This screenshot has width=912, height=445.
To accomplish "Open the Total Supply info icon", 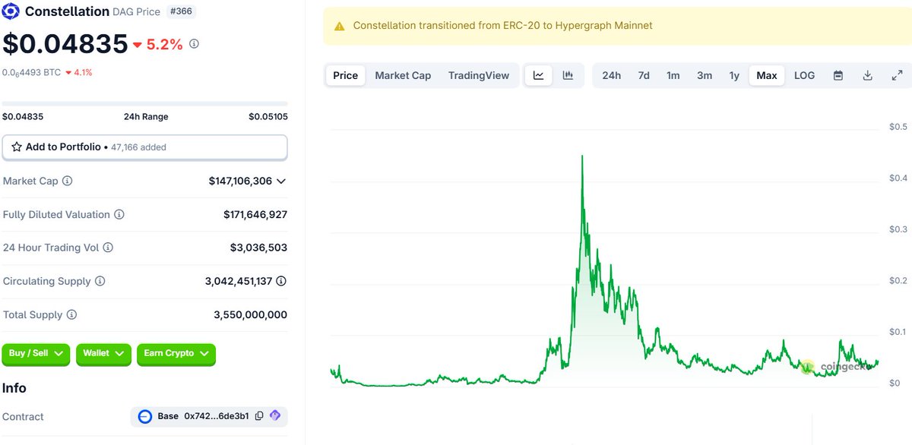I will 71,314.
